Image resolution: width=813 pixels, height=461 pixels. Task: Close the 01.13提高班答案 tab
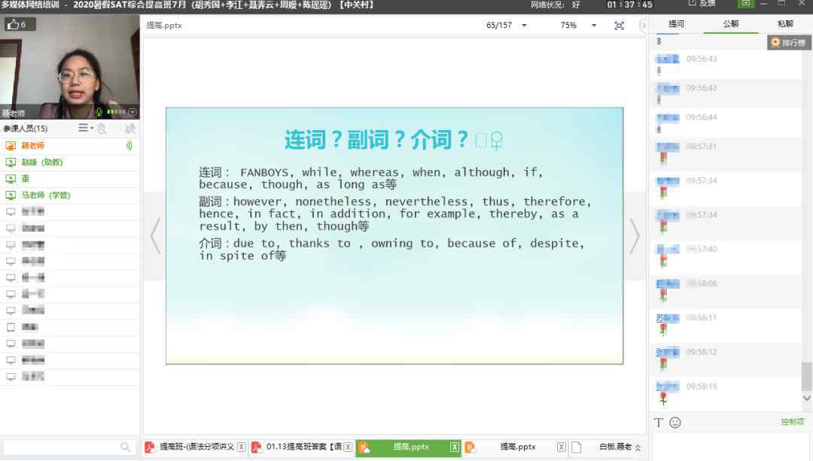tap(348, 447)
